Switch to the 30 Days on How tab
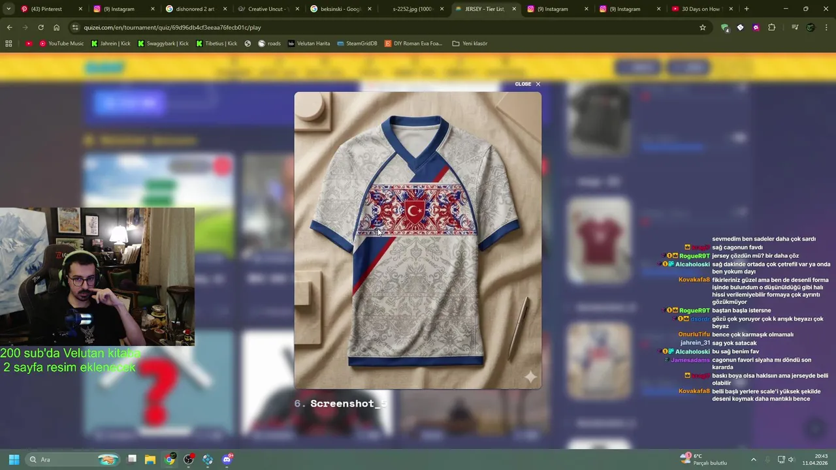The width and height of the screenshot is (836, 470). [700, 9]
